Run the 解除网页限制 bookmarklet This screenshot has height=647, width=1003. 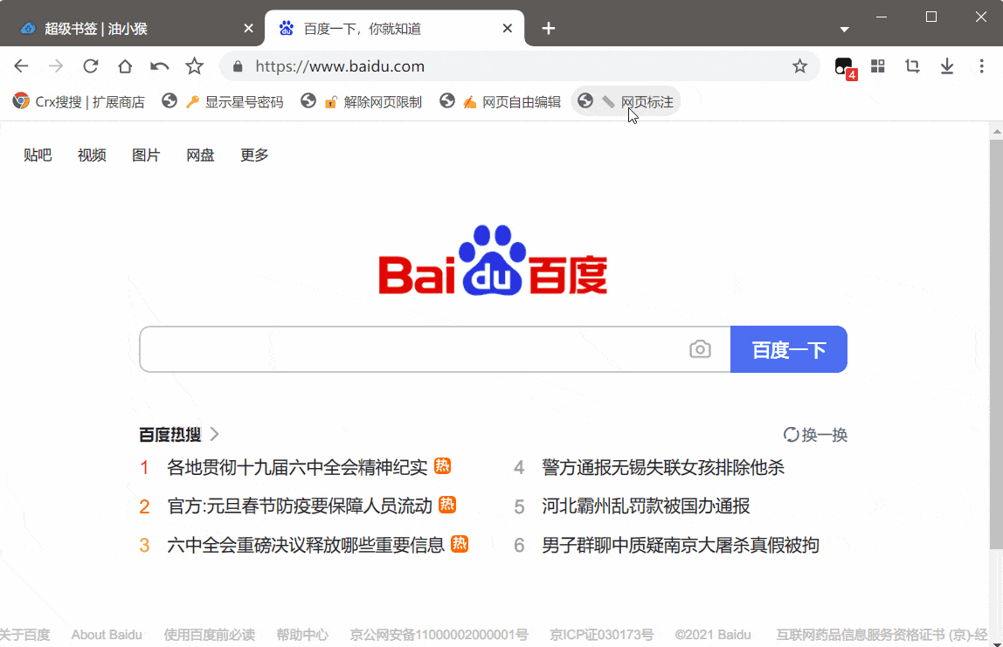[362, 101]
